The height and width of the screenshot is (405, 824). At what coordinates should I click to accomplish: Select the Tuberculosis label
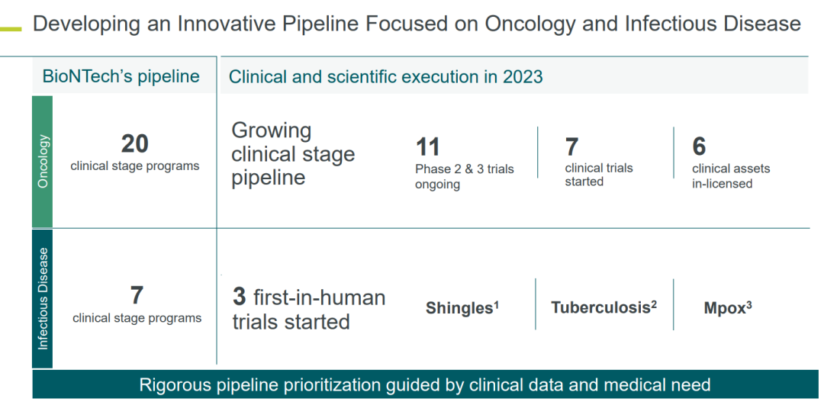click(604, 307)
